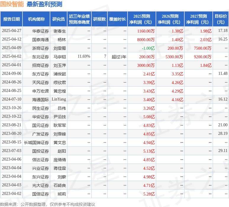Click the 研究员 column header
229x207 pixels.
58,19
